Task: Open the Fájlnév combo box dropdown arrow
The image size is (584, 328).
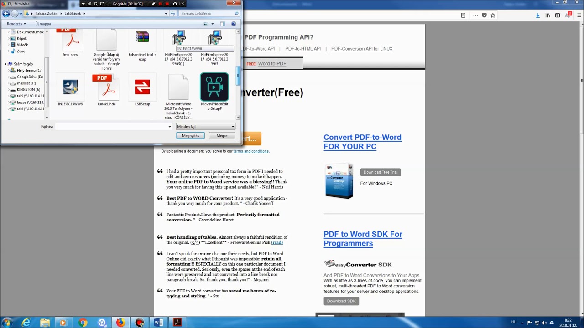Action: [170, 126]
